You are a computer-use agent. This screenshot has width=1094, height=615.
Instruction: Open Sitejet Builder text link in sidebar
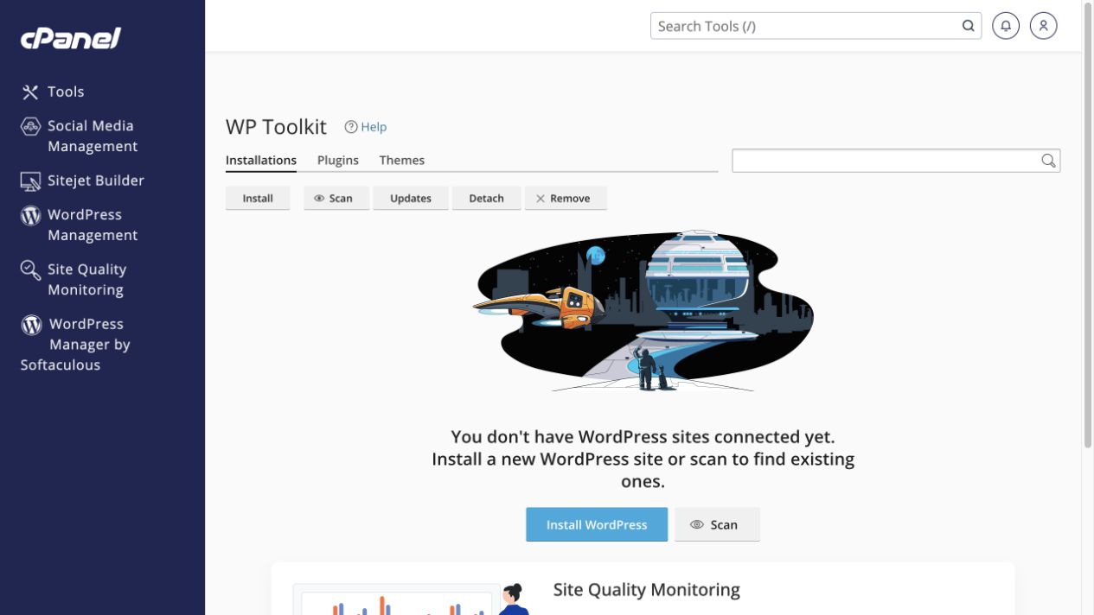96,181
